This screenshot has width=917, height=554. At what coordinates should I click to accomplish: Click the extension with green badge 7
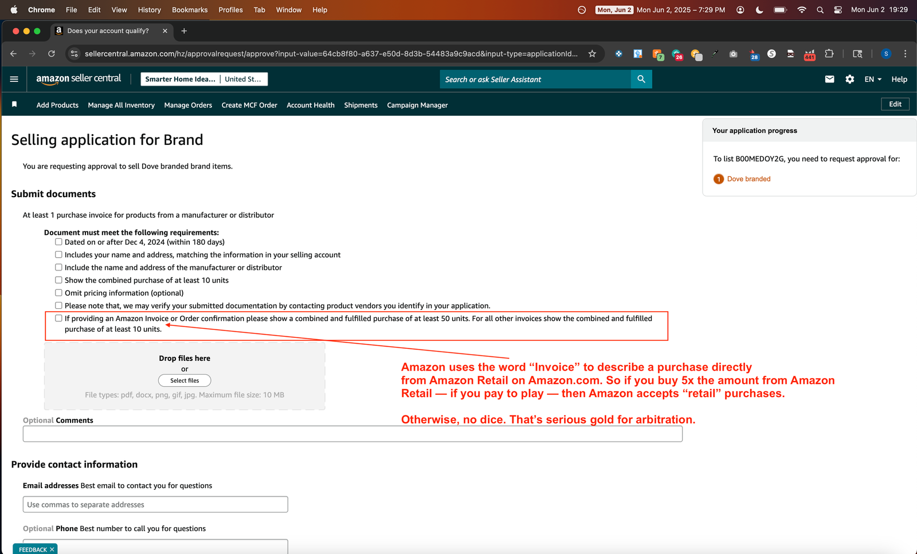click(x=658, y=54)
